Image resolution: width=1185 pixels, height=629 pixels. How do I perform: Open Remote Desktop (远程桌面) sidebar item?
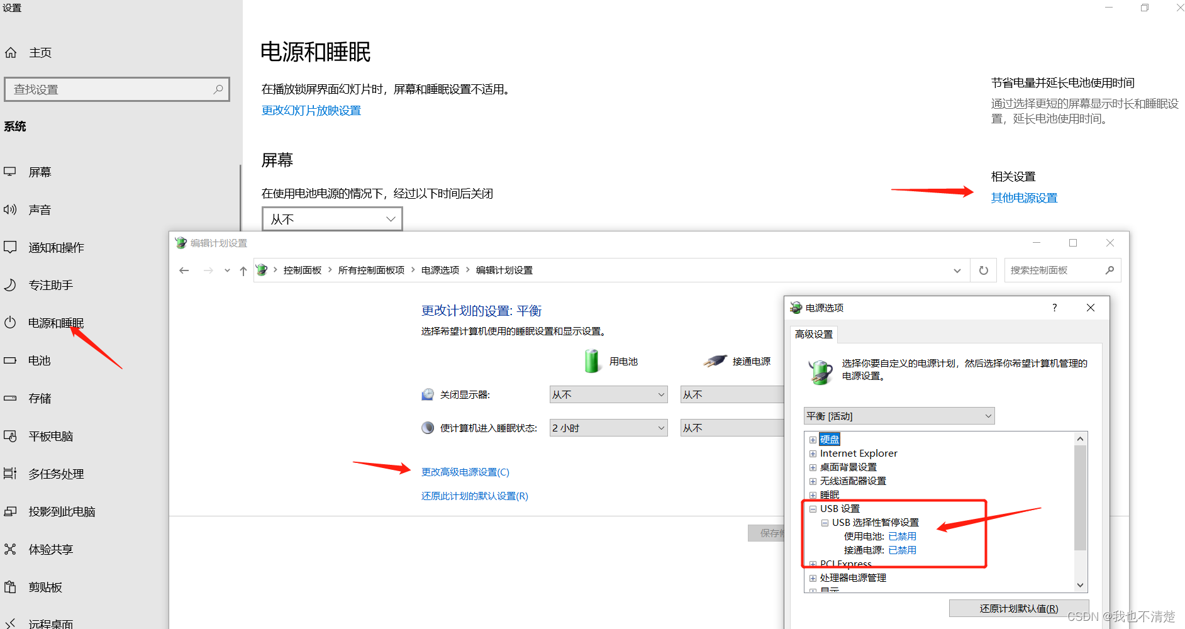click(50, 624)
